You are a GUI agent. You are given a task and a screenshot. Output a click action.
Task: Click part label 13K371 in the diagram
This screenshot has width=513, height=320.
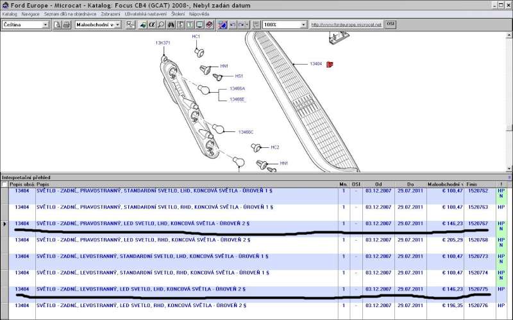pyautogui.click(x=162, y=43)
